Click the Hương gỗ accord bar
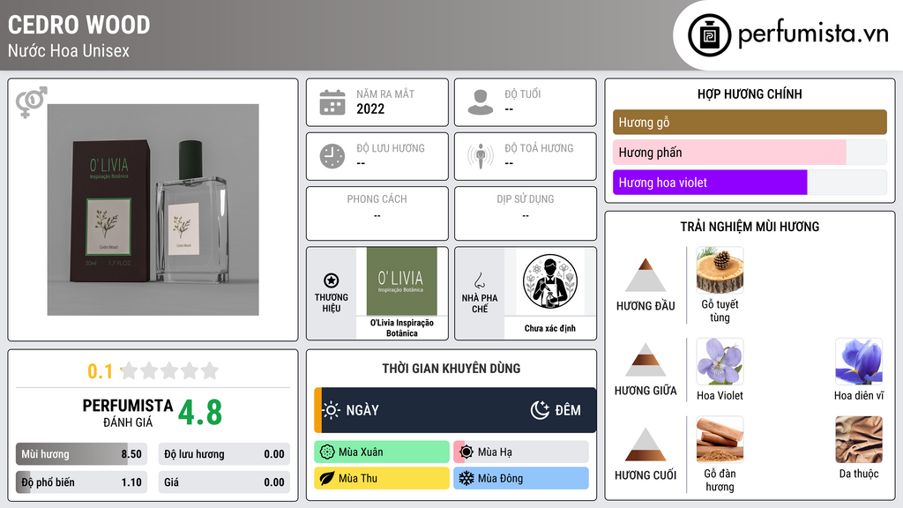 pos(750,122)
